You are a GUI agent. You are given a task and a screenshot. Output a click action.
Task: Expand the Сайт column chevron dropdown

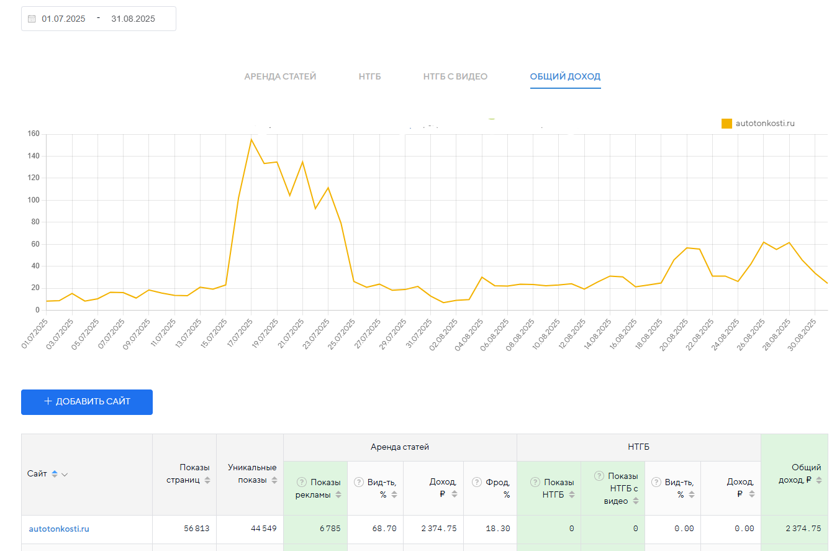point(65,475)
